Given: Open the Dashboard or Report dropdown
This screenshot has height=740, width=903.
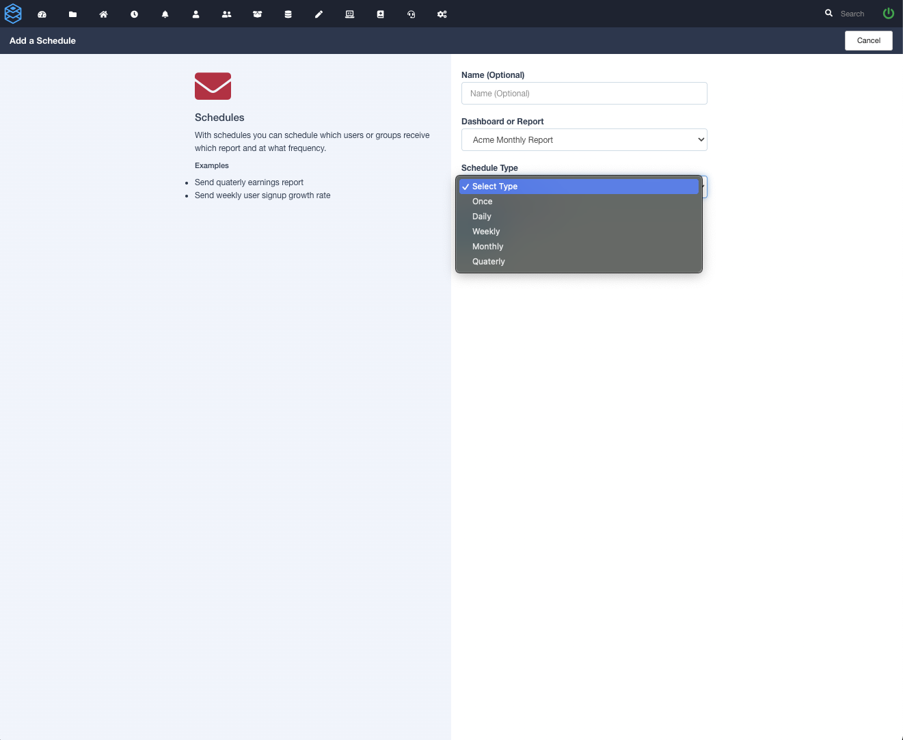Looking at the screenshot, I should [x=584, y=140].
